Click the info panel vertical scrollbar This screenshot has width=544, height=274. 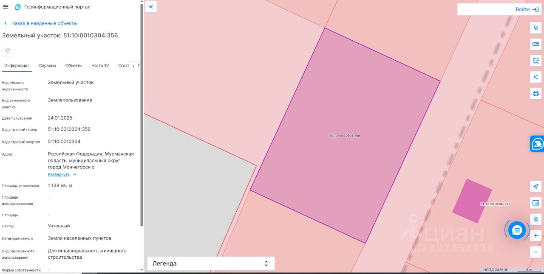click(x=142, y=115)
